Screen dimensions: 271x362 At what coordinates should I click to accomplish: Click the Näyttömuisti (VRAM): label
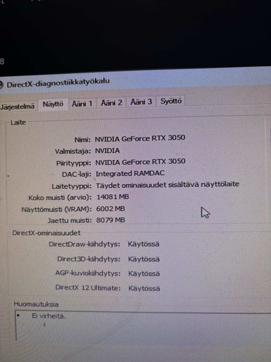[x=57, y=210]
